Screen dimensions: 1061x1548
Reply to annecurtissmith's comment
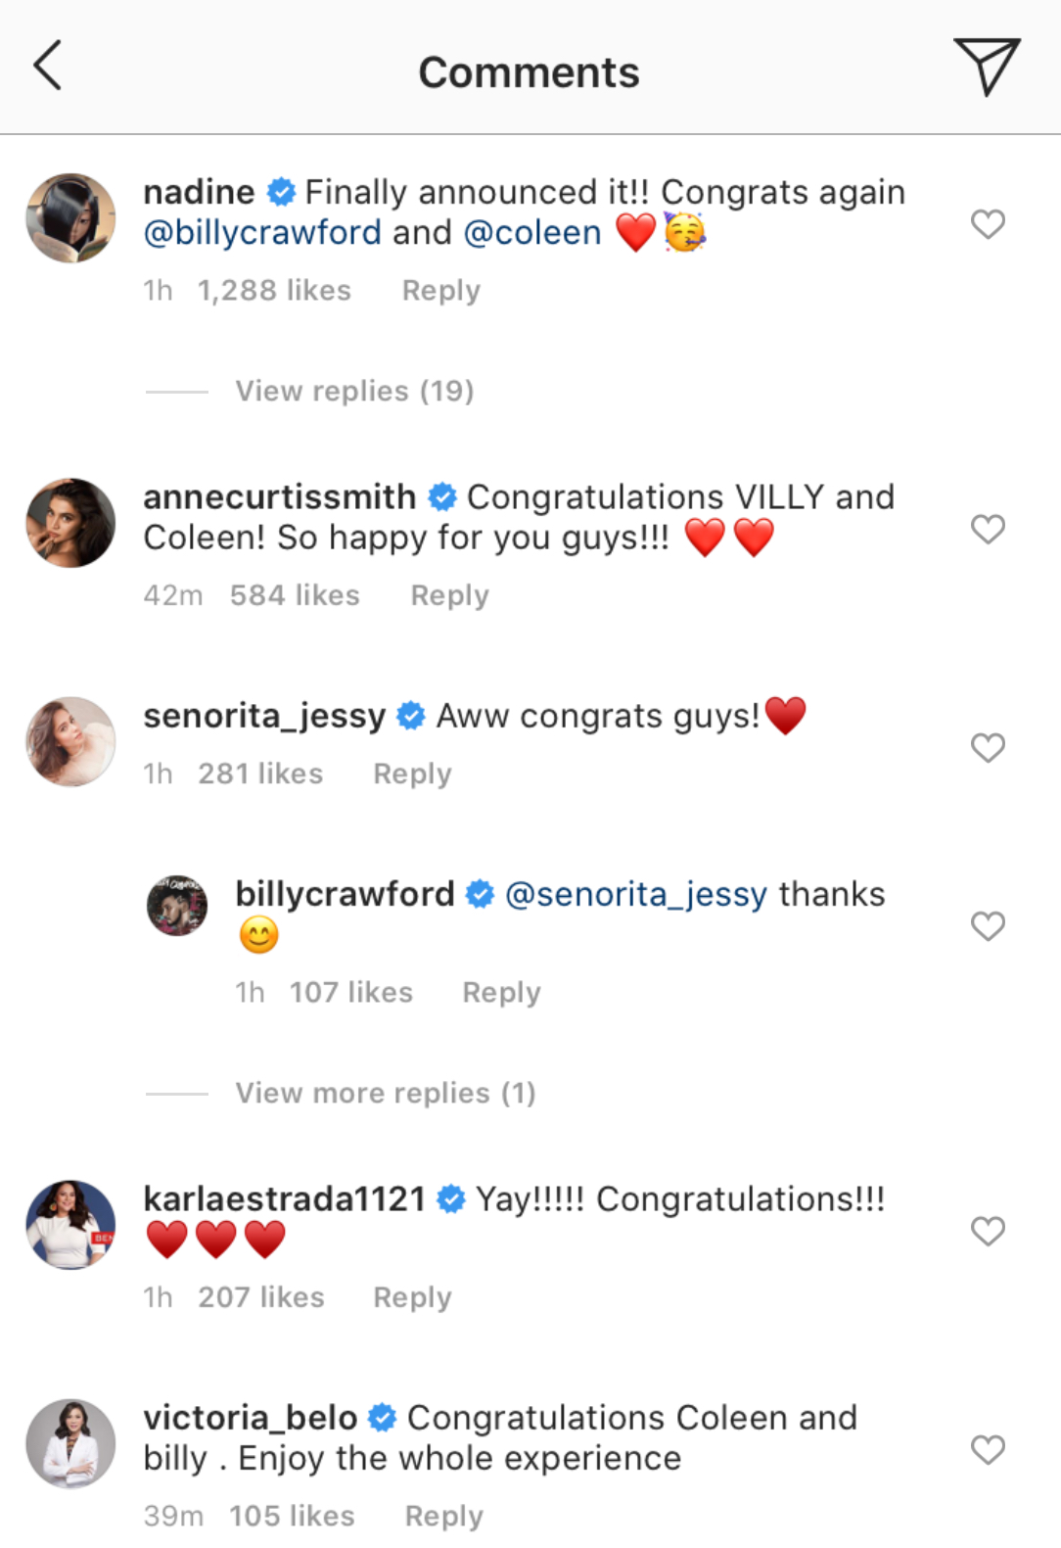tap(449, 595)
